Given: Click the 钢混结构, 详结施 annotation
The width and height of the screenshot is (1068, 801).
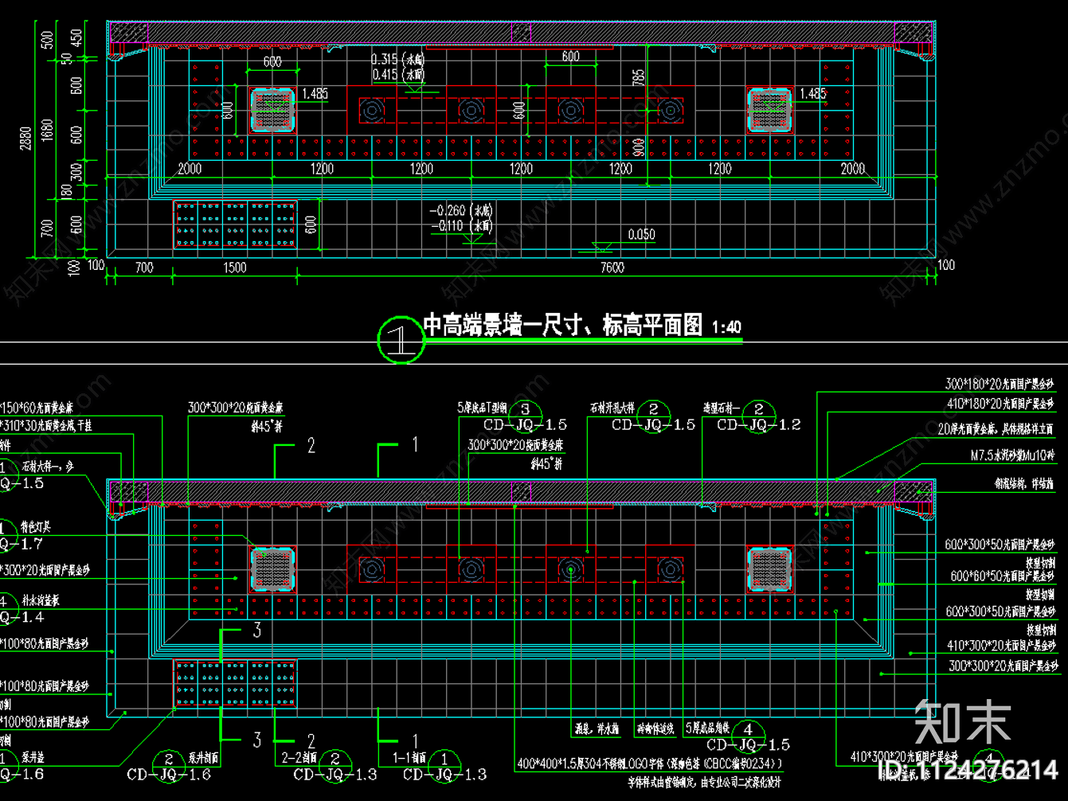Looking at the screenshot, I should [1024, 483].
